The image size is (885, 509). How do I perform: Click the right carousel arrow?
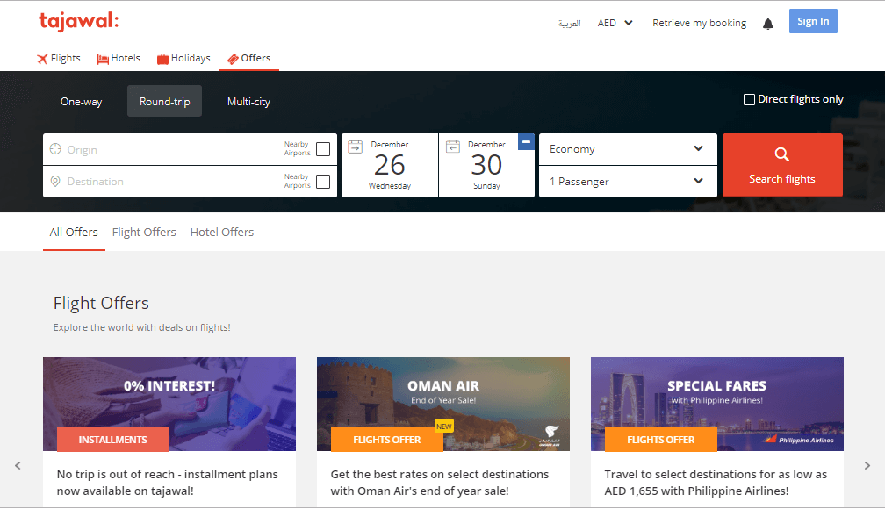[x=867, y=466]
